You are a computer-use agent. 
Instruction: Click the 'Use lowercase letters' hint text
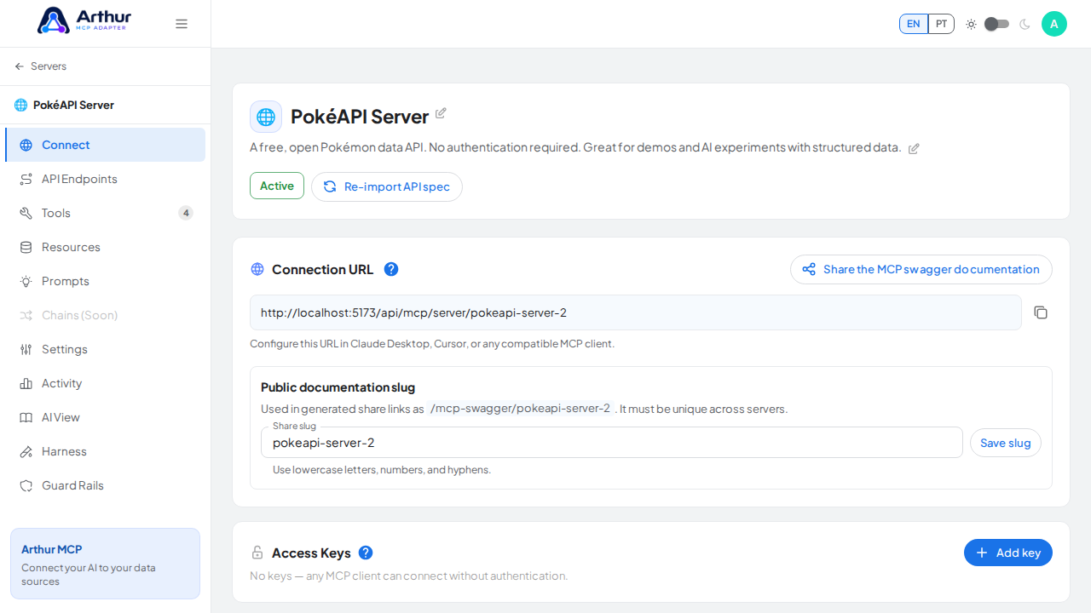tap(382, 470)
